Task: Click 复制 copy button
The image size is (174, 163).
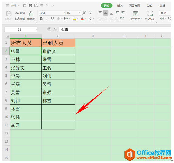Action: 20,19
